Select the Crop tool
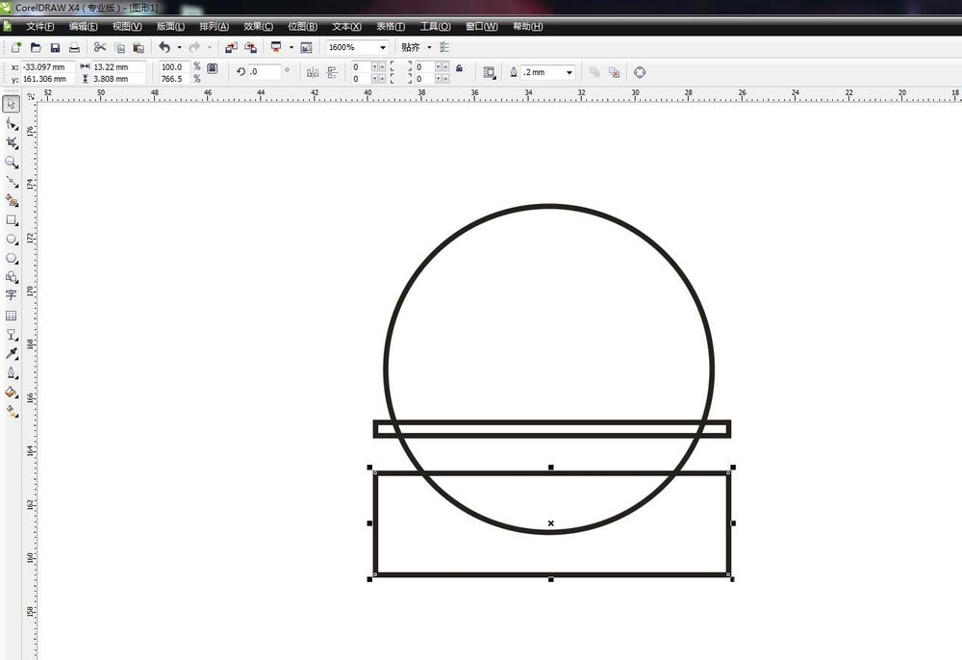962x660 pixels. pos(12,142)
